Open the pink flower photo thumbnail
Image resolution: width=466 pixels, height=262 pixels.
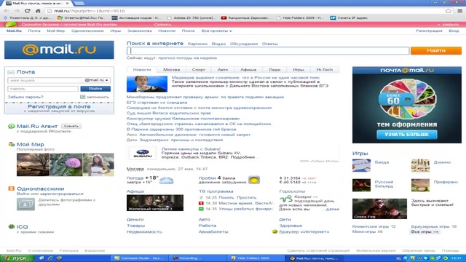[x=66, y=164]
